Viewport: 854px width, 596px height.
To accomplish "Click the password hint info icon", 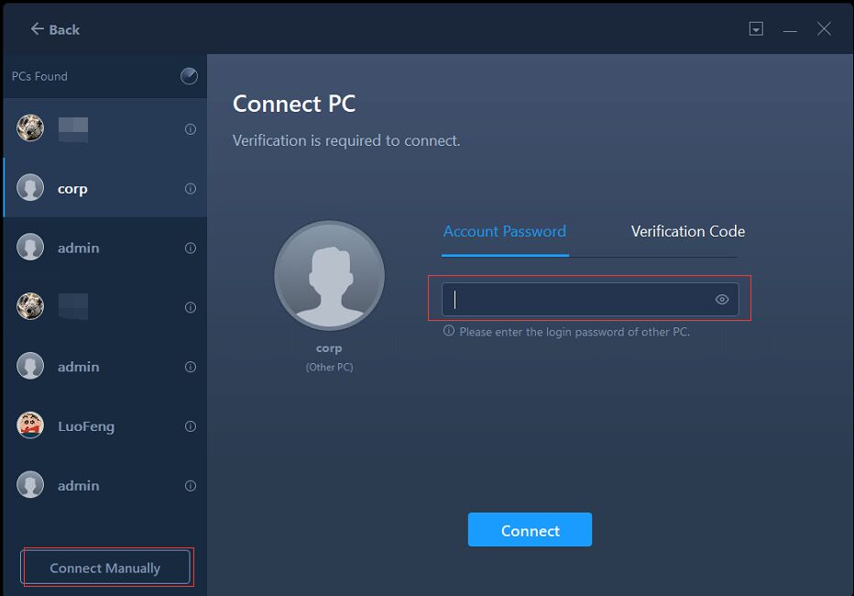I will pos(448,331).
